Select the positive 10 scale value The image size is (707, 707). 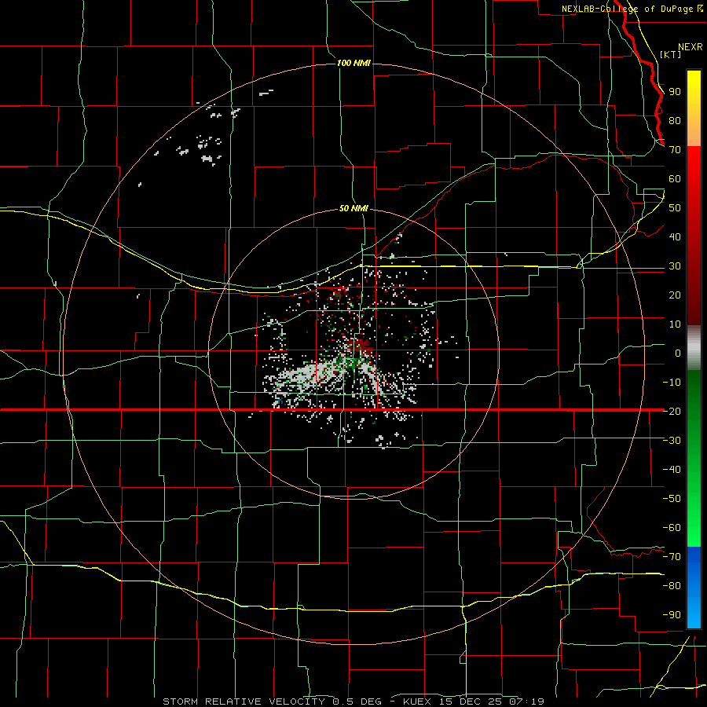point(675,324)
